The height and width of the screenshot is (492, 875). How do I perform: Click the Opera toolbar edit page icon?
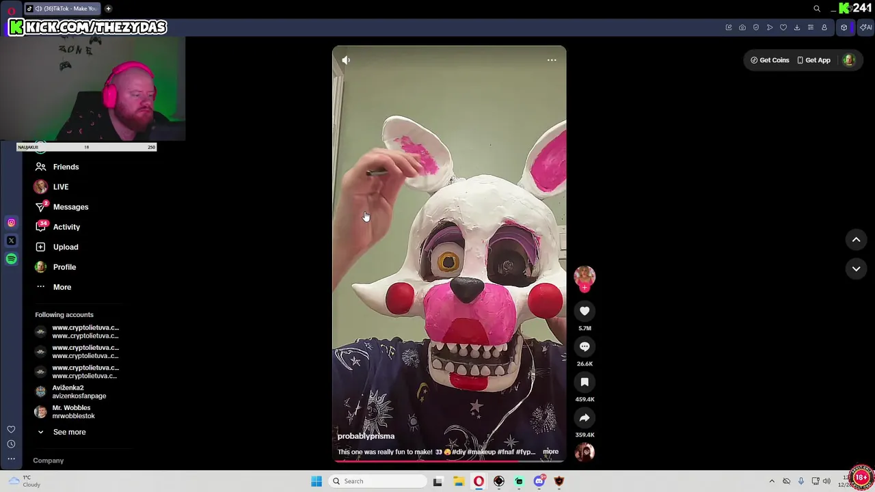(x=729, y=27)
